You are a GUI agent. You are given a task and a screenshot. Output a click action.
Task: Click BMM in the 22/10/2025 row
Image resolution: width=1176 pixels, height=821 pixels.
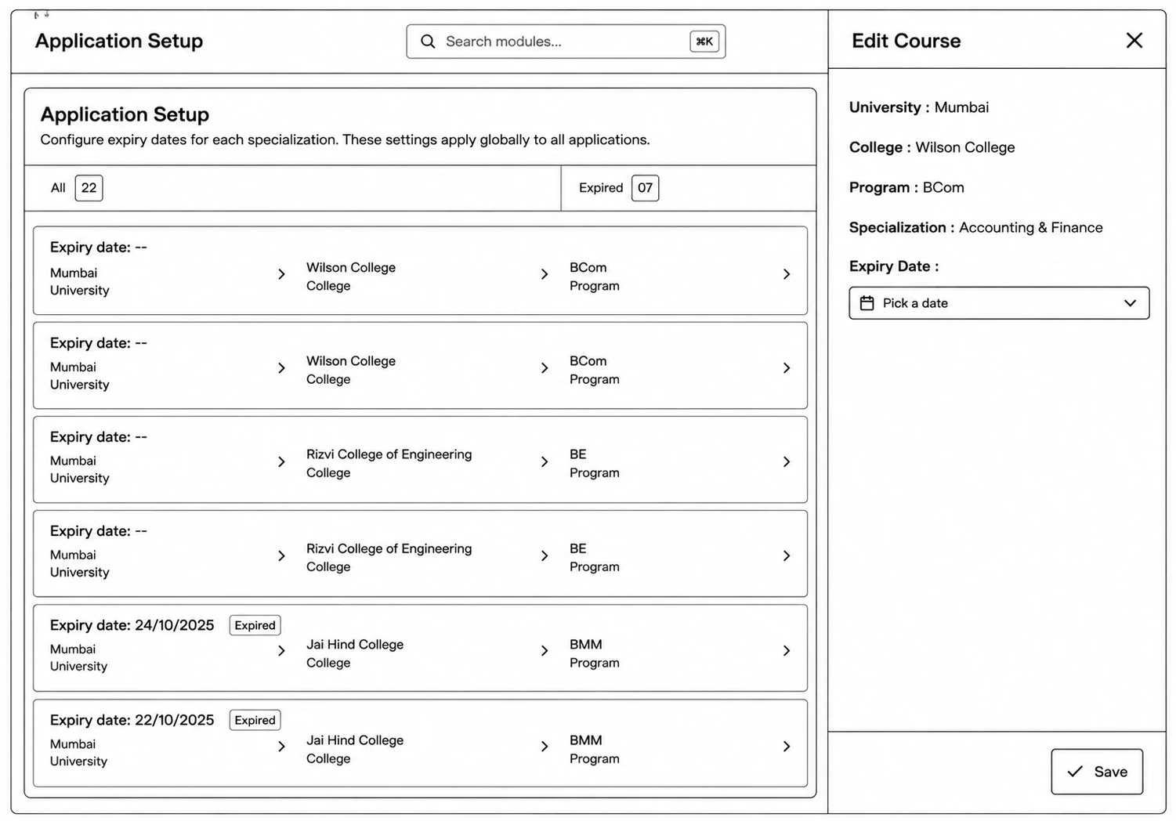click(x=586, y=740)
